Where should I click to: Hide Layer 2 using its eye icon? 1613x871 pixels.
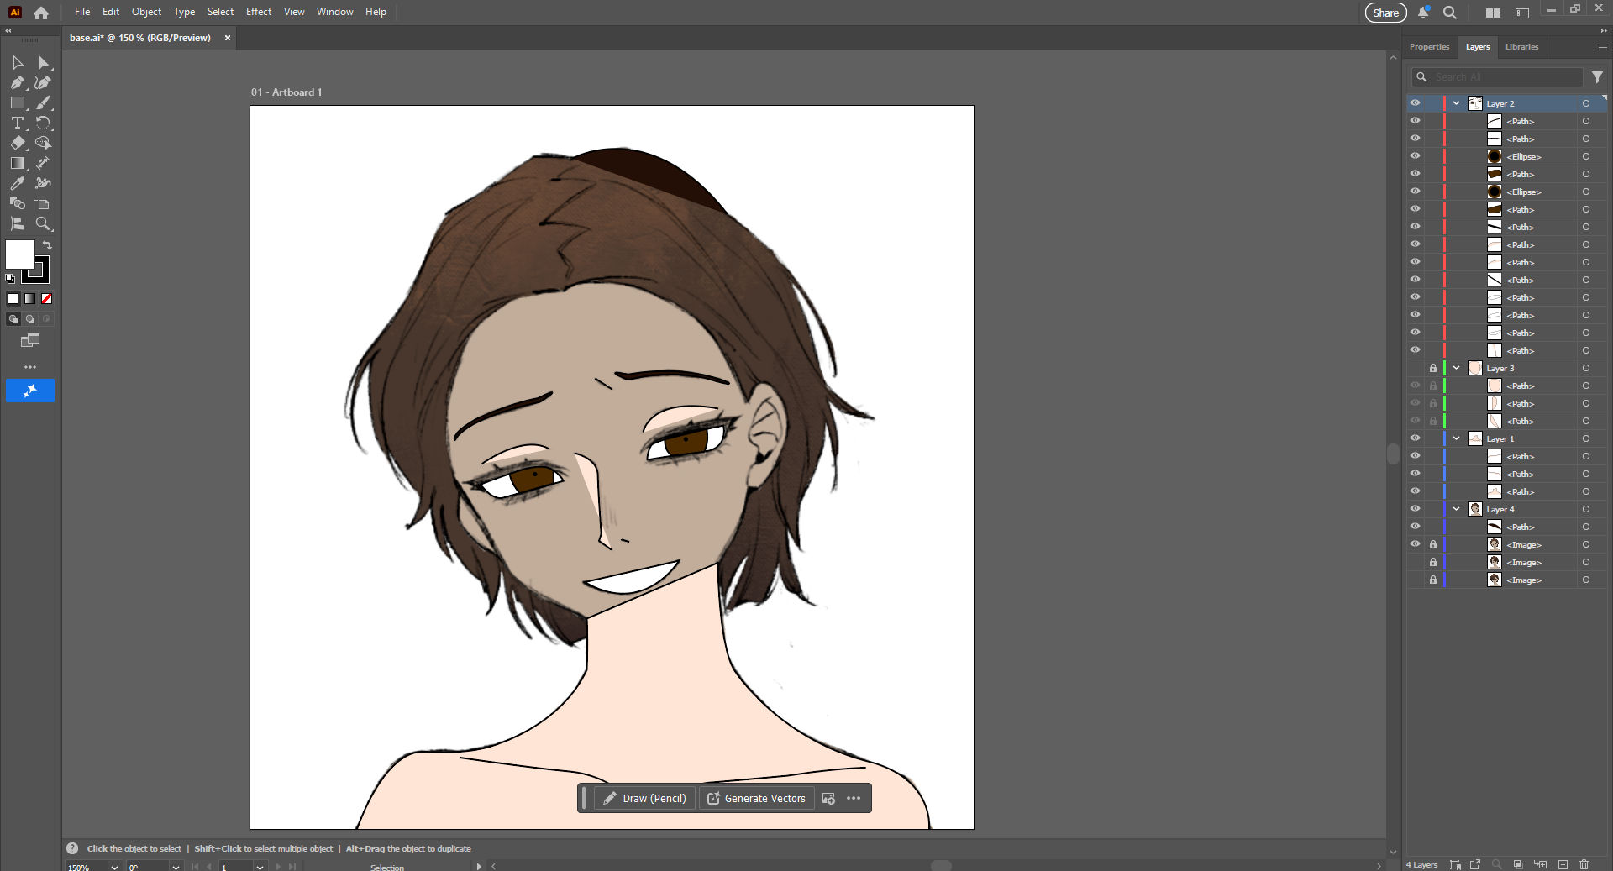click(1416, 103)
